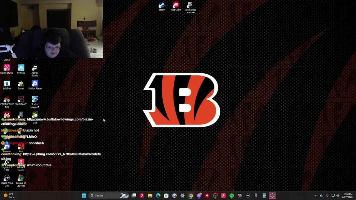Screen dimensions: 356x200
Task: Open Discord from the taskbar
Action: [x=199, y=196]
